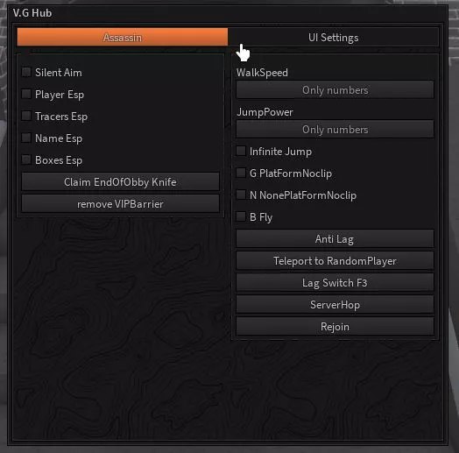Toggle Infinite Jump checkbox
This screenshot has width=459, height=453.
241,151
